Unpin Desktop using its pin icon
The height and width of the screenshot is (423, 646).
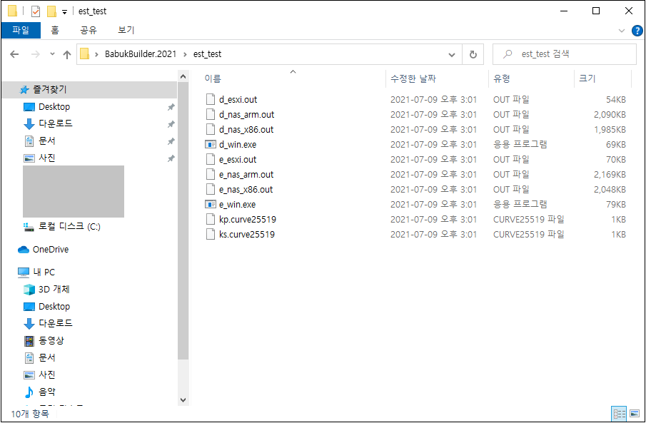(x=171, y=107)
